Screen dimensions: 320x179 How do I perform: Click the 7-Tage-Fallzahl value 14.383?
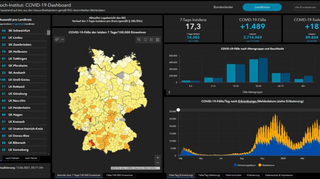[x=193, y=38]
